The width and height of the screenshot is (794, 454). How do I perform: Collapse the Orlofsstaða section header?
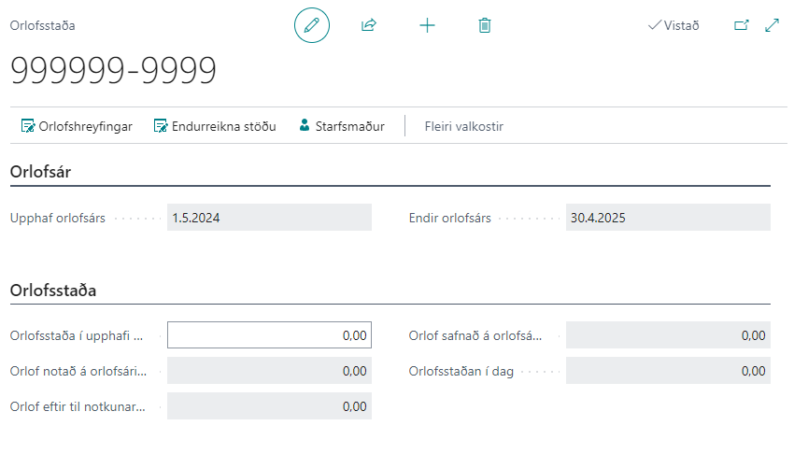(x=53, y=291)
